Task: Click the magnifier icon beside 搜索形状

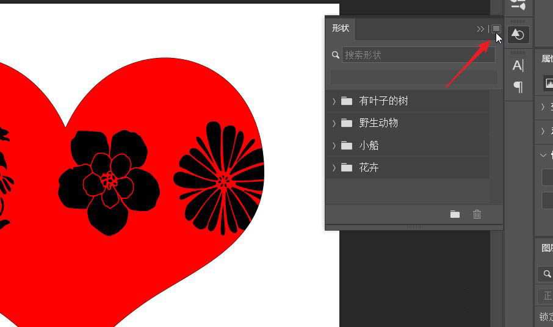Action: click(x=335, y=55)
